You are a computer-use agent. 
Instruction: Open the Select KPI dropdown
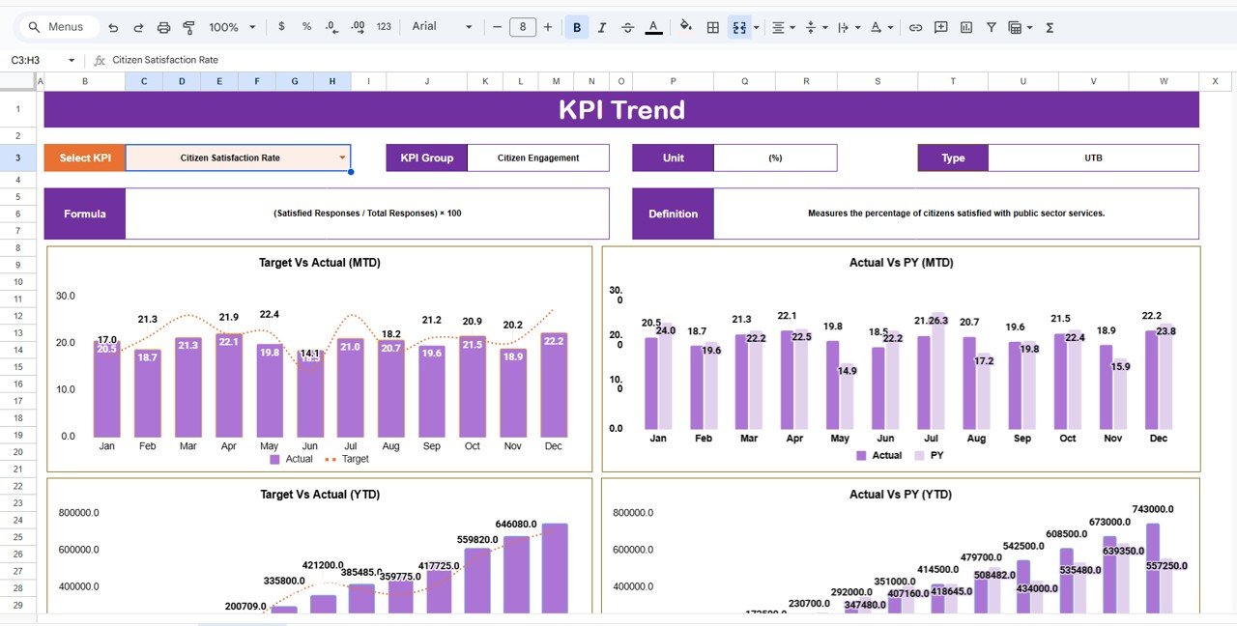pos(340,156)
